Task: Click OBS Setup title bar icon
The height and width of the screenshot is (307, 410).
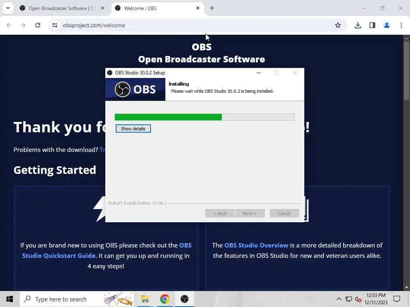Action: pyautogui.click(x=110, y=73)
